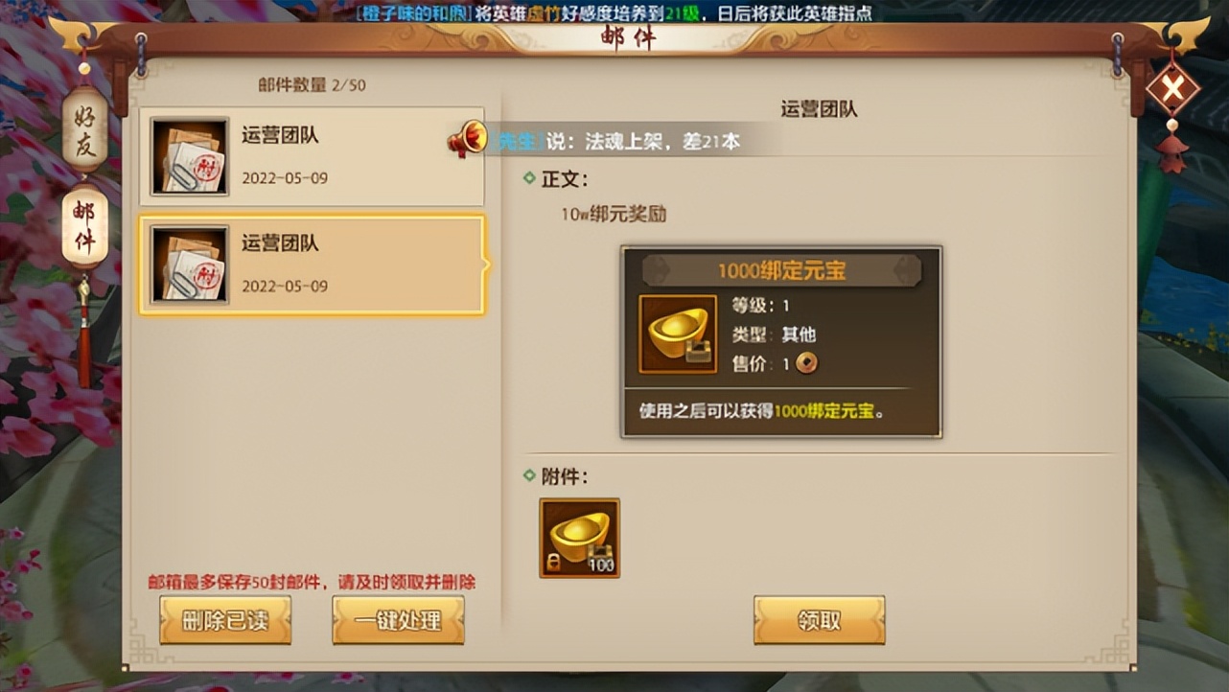Viewport: 1229px width, 692px height.
Task: Click the first mail's envelope thumbnail icon
Action: pos(190,157)
